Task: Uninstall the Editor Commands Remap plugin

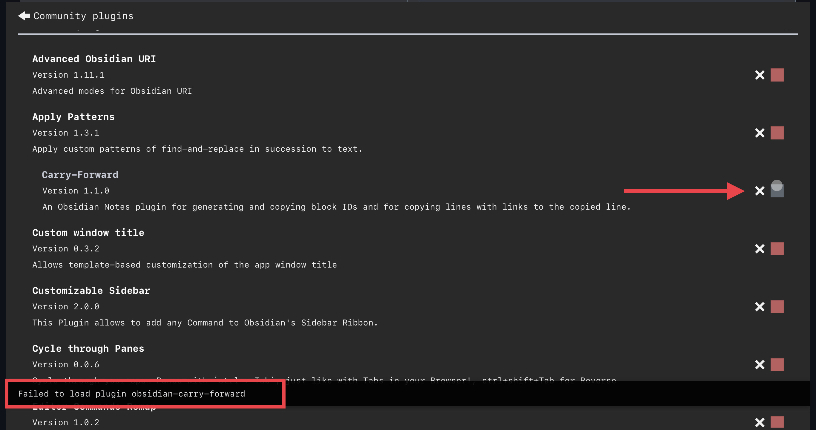Action: pos(759,423)
